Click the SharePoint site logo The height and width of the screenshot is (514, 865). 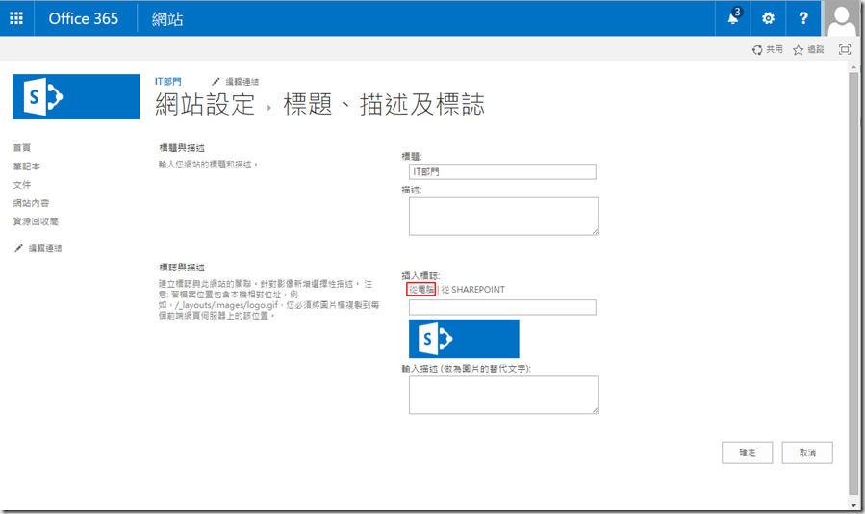(76, 96)
